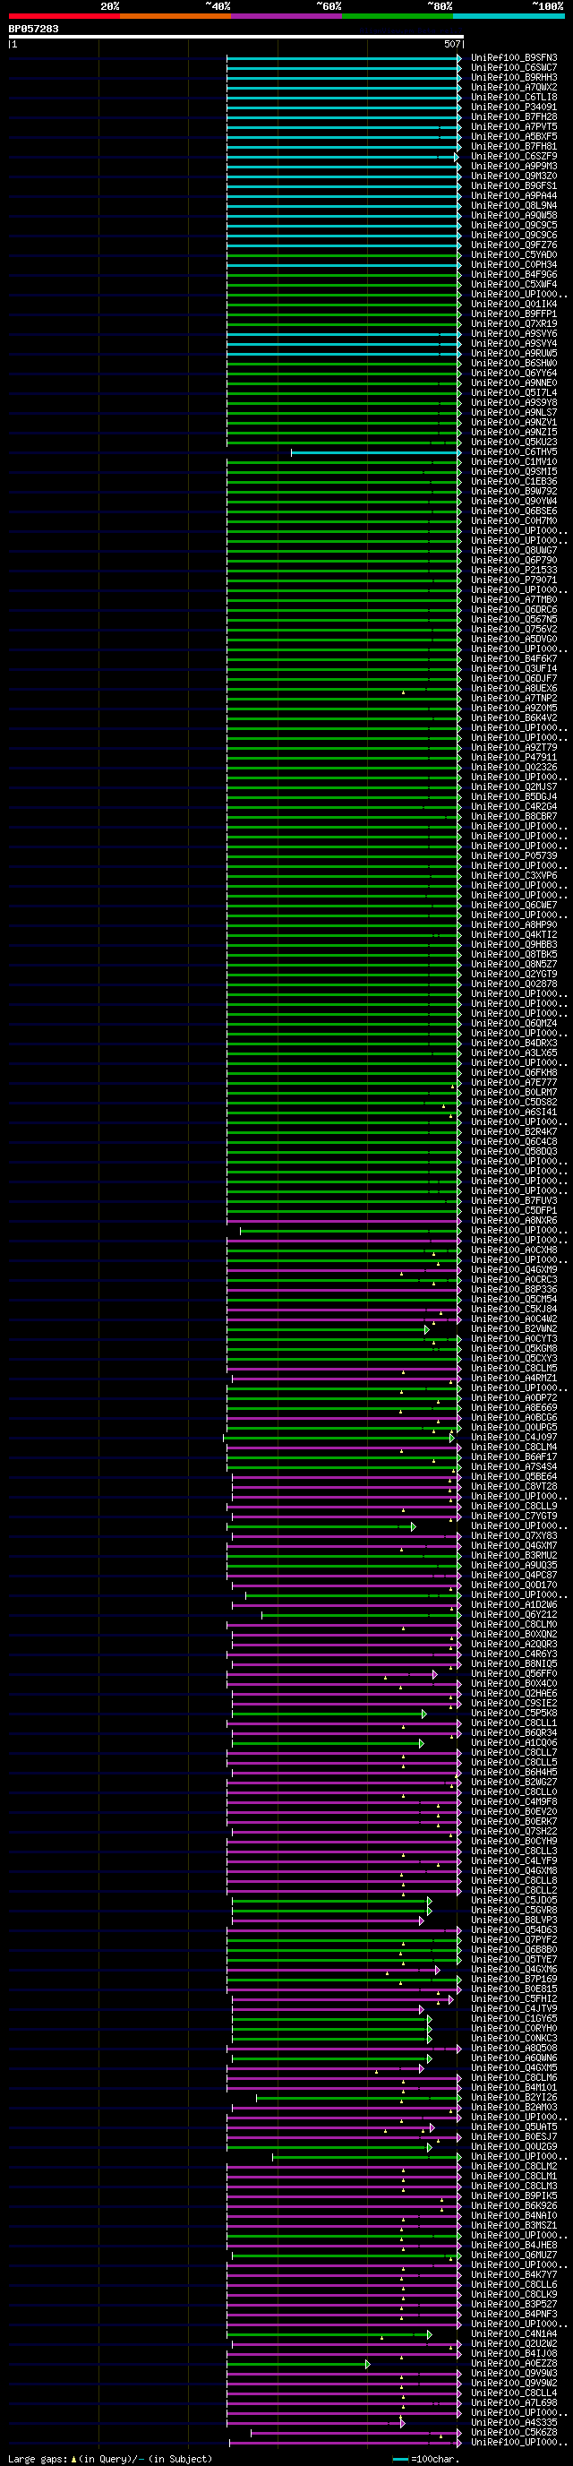Open hit UniRef100_P21533
This screenshot has height=2466, width=573.
tap(514, 571)
